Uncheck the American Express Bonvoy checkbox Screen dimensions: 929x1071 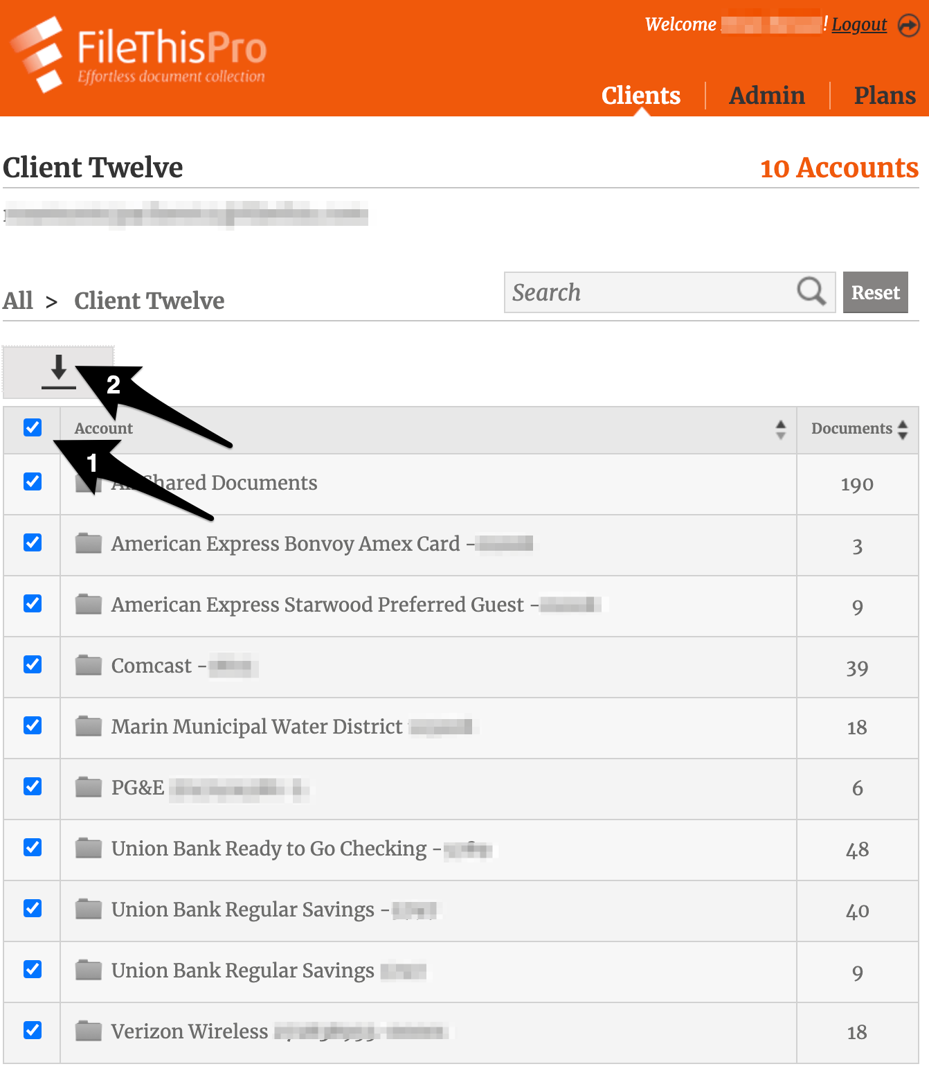33,542
